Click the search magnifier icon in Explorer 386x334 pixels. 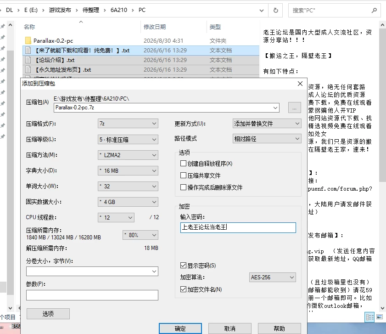[x=374, y=11]
